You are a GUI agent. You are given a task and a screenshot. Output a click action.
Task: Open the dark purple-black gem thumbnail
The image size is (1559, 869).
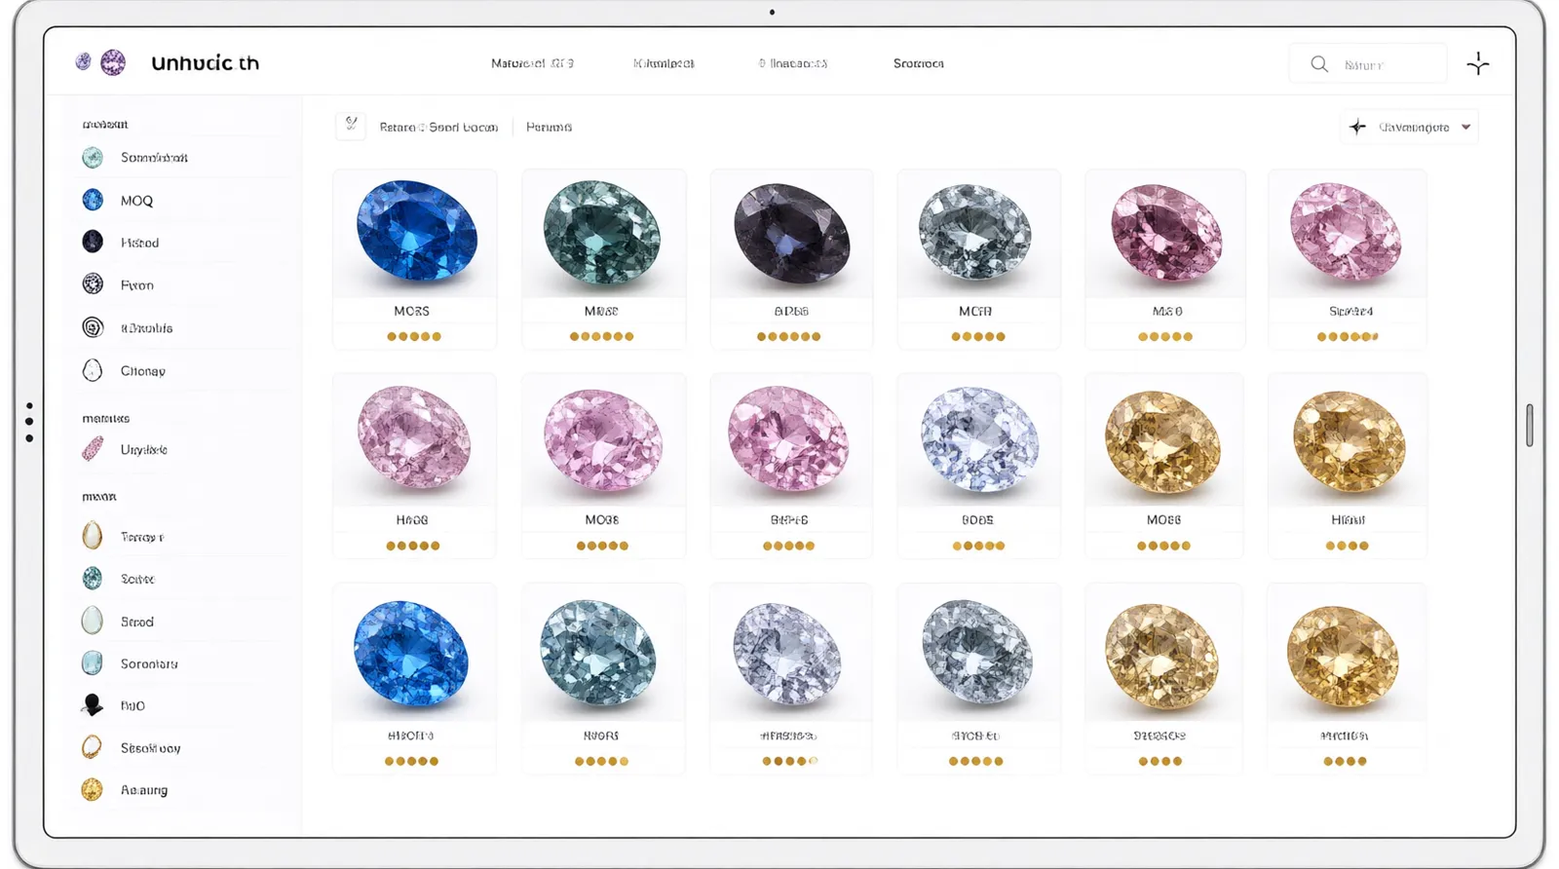[791, 234]
